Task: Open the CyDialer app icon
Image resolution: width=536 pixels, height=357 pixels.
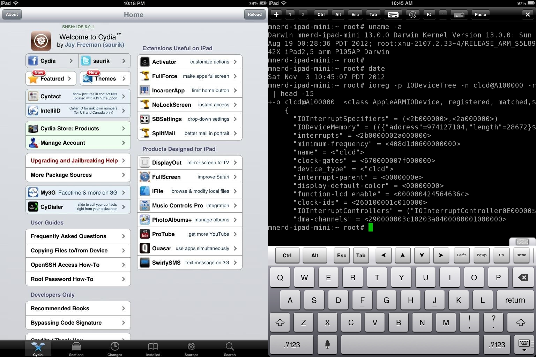Action: pyautogui.click(x=33, y=207)
